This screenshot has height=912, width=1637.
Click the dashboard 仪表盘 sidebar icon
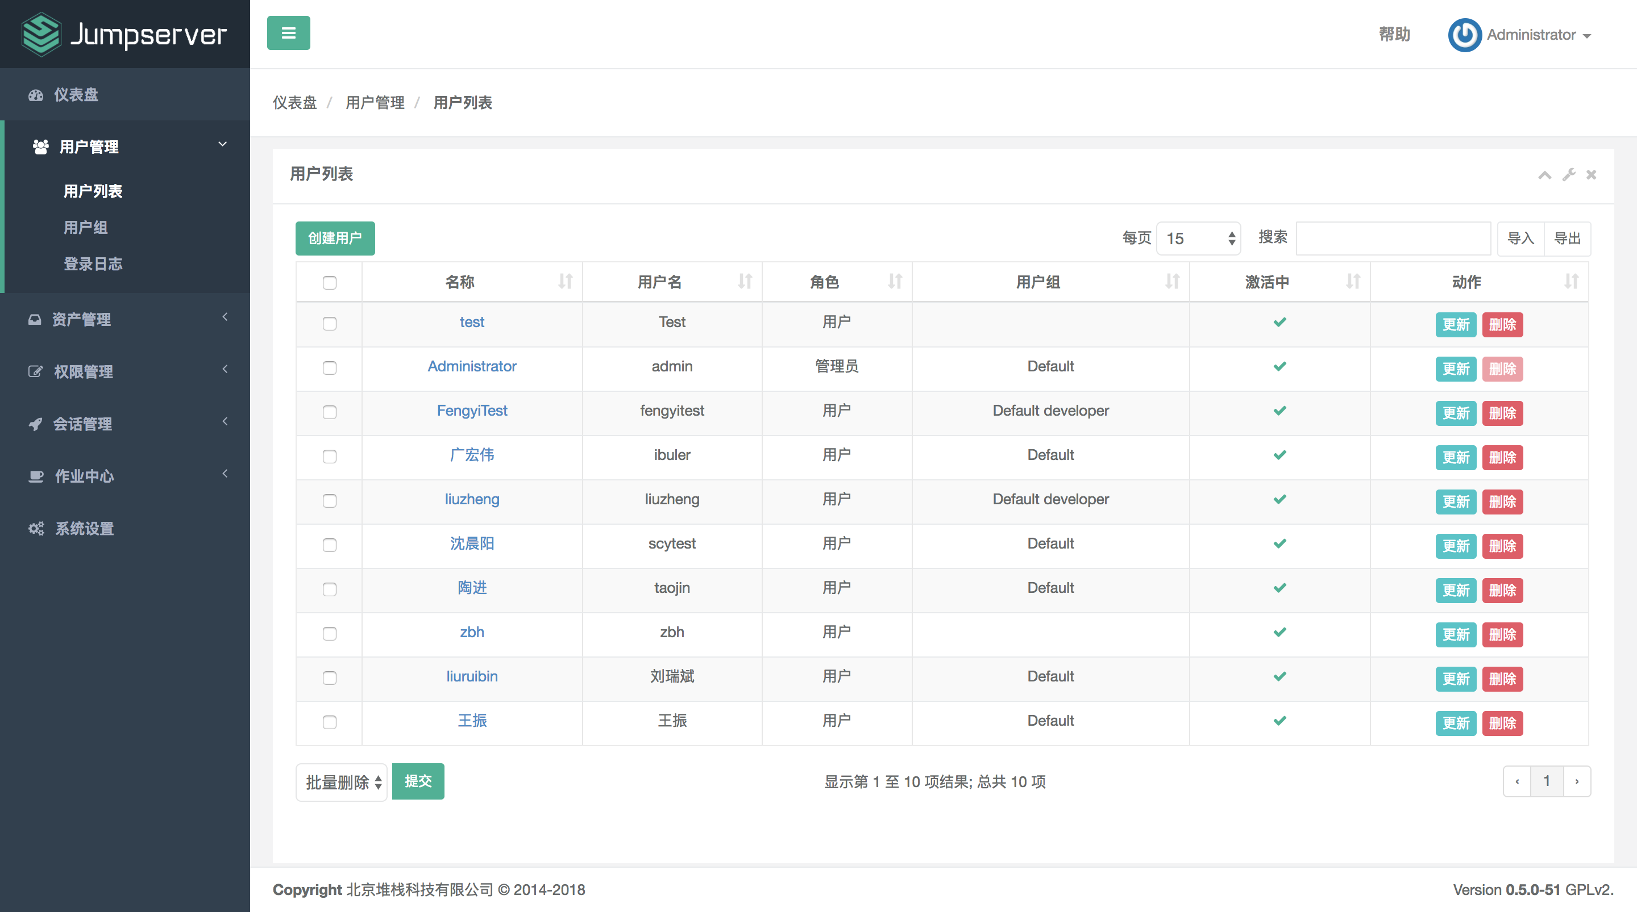(x=36, y=95)
